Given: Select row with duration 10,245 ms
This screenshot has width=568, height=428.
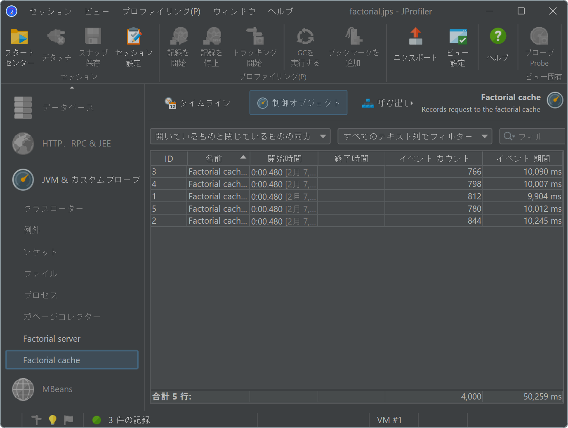Looking at the screenshot, I should [x=356, y=221].
